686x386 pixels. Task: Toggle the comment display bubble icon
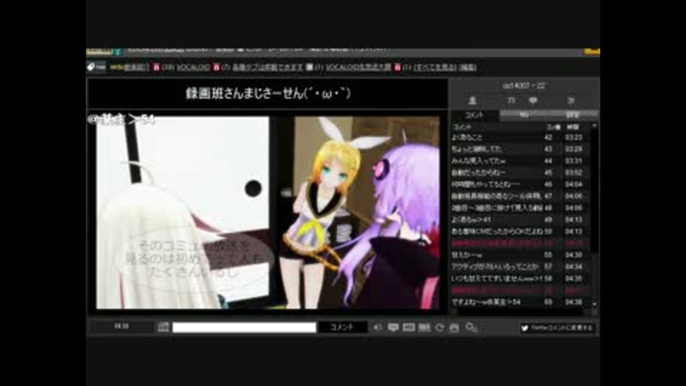coord(393,327)
